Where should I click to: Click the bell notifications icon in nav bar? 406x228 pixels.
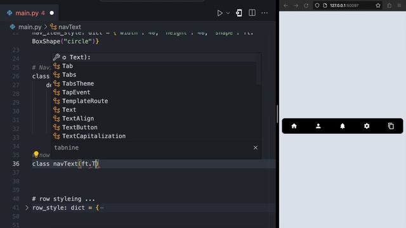pos(343,126)
